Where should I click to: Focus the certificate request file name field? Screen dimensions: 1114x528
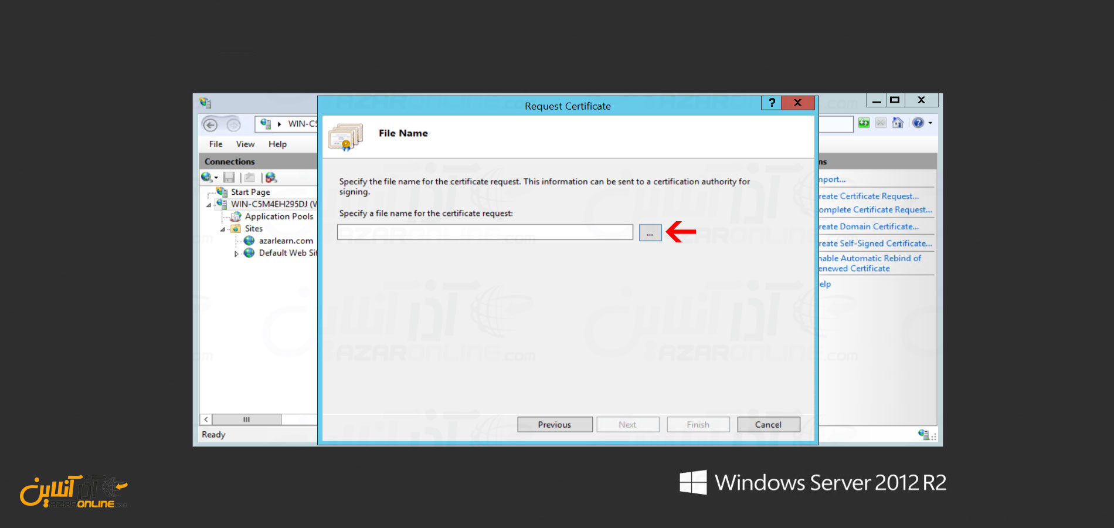(485, 232)
